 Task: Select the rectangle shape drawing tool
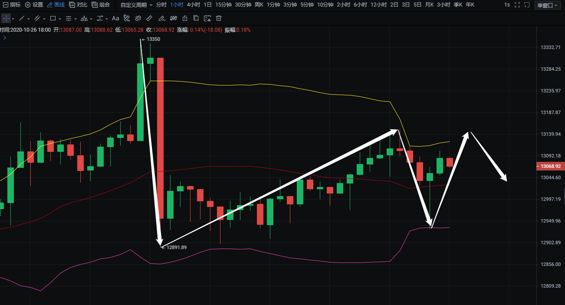[x=53, y=19]
